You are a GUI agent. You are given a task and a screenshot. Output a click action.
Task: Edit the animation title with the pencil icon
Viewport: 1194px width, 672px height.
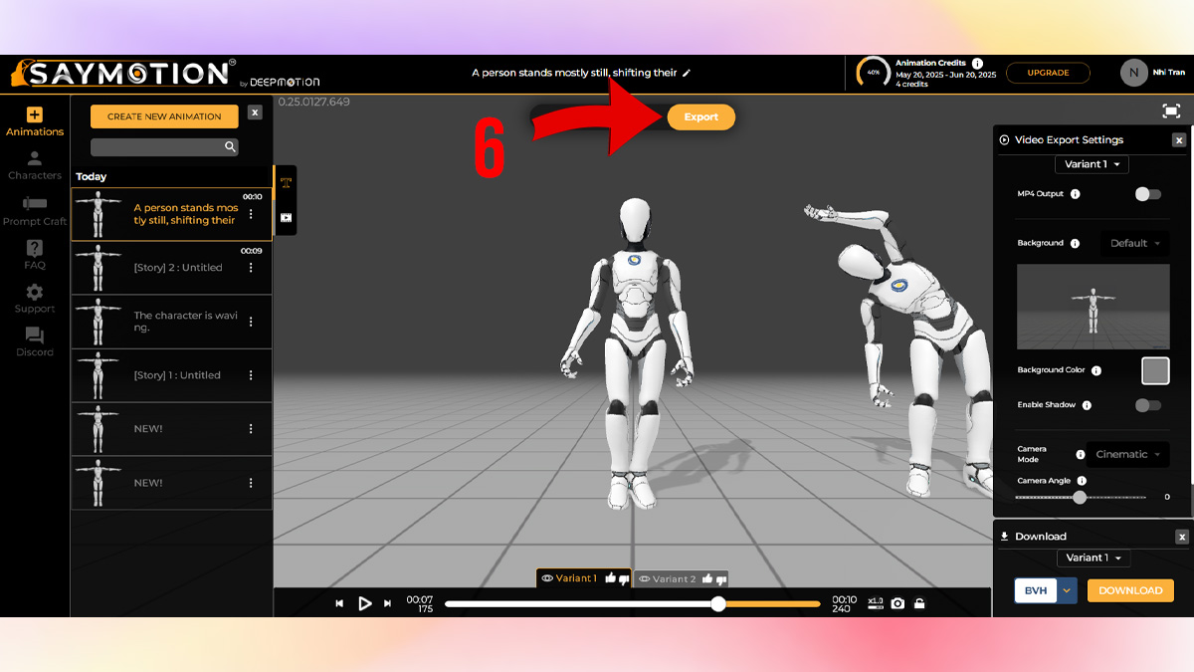point(687,73)
